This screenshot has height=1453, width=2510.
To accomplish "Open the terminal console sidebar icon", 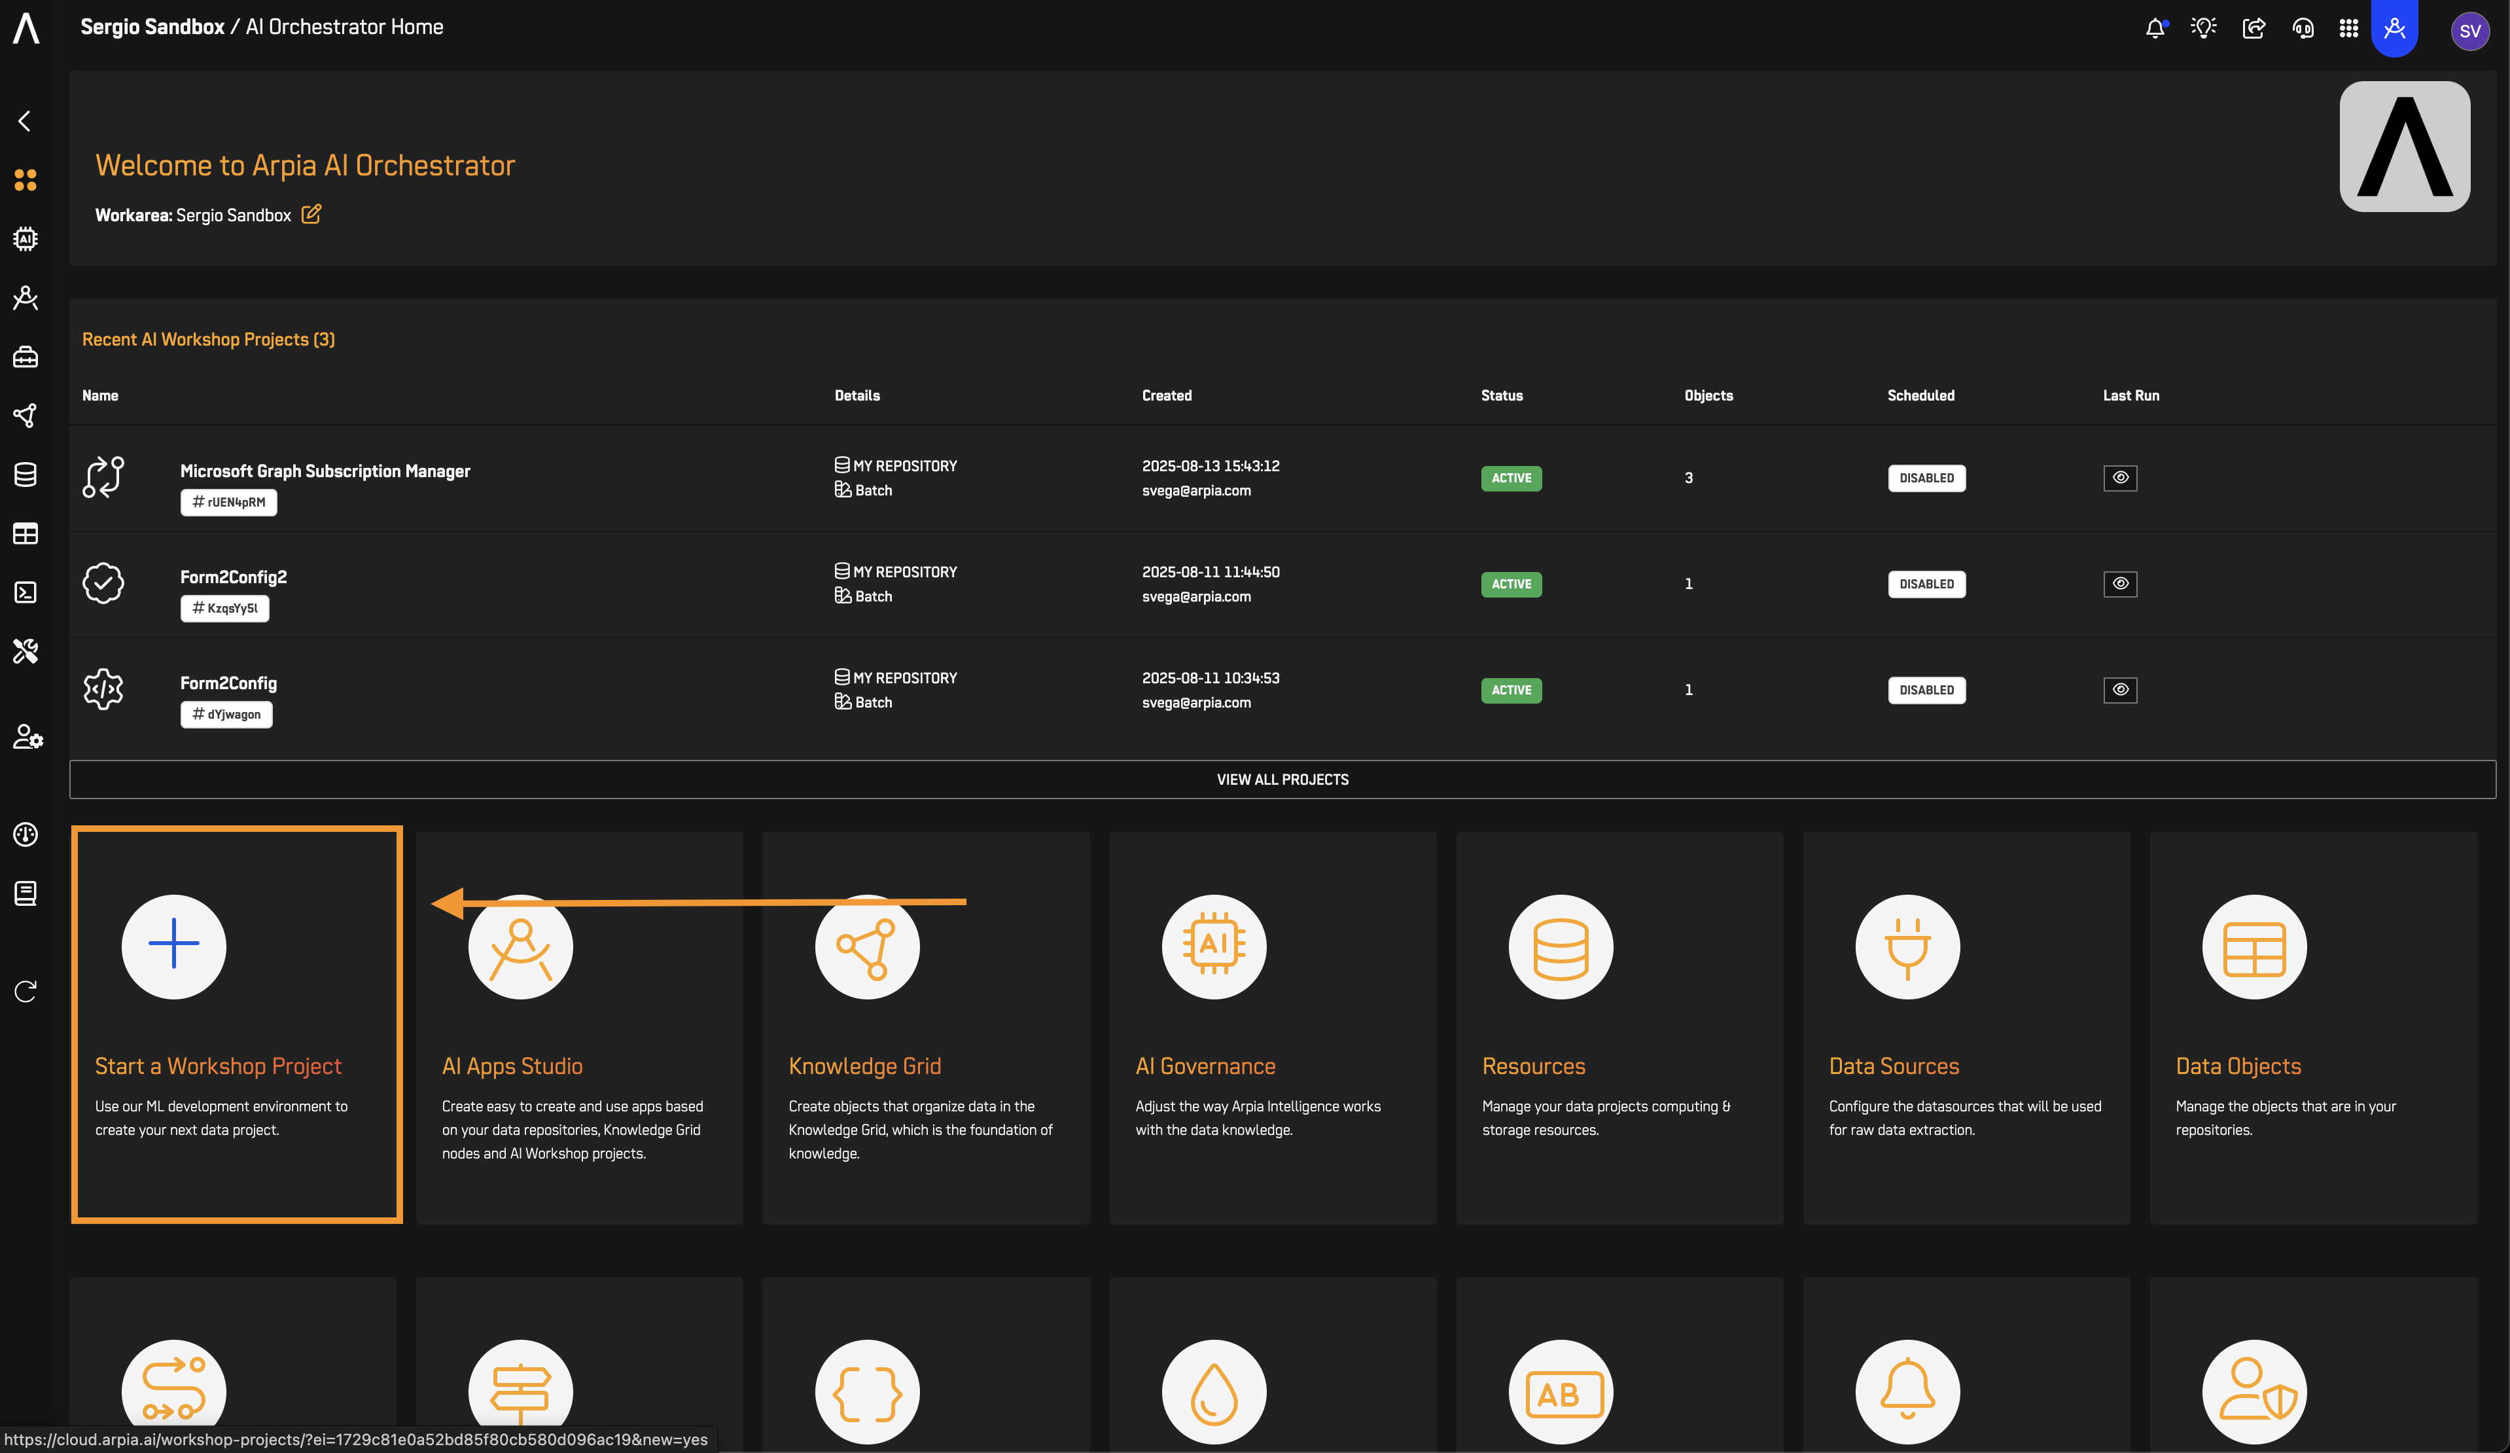I will click(26, 592).
